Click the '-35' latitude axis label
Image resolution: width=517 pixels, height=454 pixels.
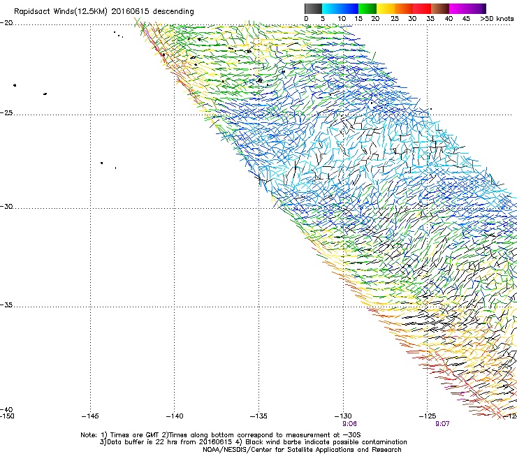pos(6,305)
